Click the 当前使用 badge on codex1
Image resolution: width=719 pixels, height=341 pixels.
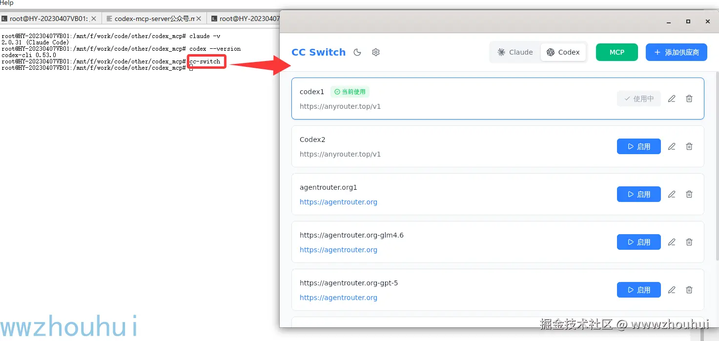click(350, 92)
